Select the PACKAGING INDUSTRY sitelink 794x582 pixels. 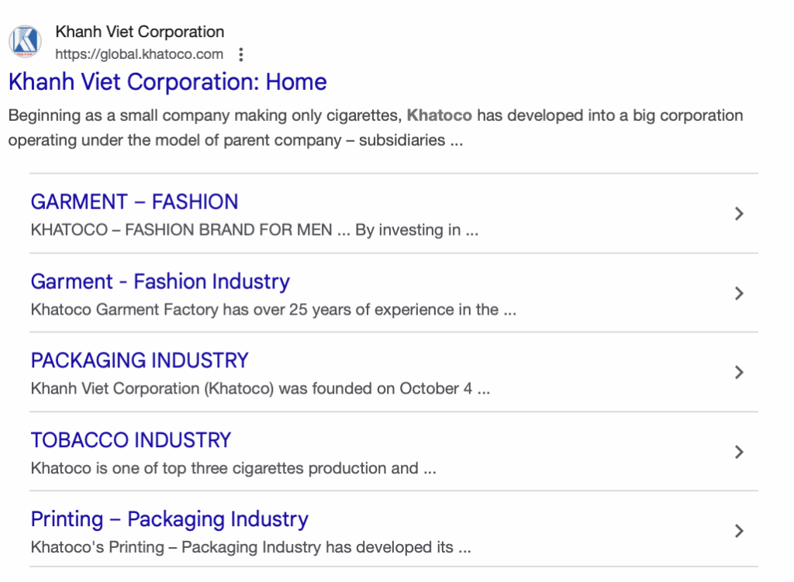coord(140,360)
